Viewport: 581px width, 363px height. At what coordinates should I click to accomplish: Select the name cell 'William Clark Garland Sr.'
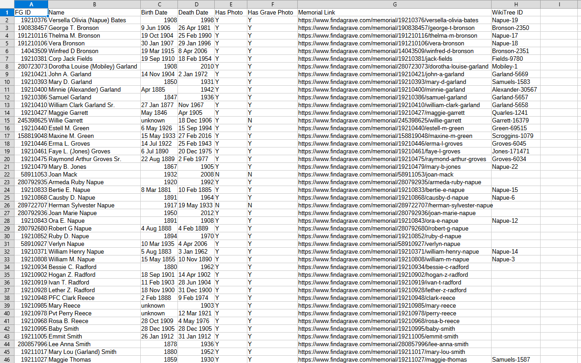pos(94,105)
